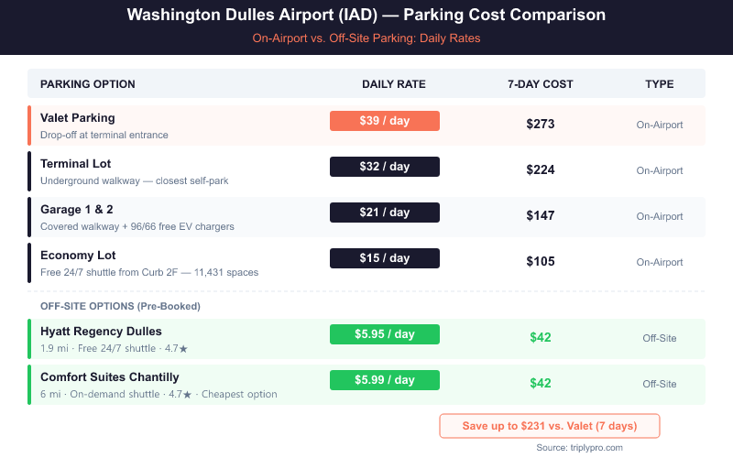Click the Economy Lot option name

pyautogui.click(x=78, y=256)
